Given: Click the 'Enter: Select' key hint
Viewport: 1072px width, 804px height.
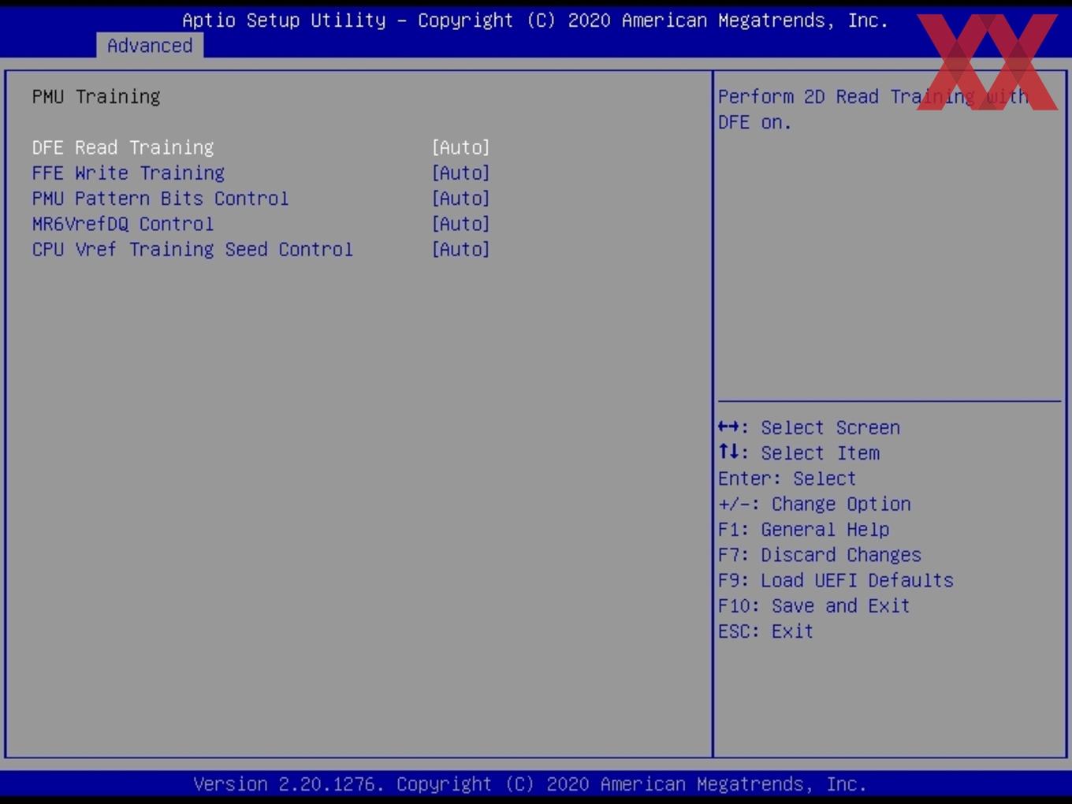Looking at the screenshot, I should coord(787,478).
